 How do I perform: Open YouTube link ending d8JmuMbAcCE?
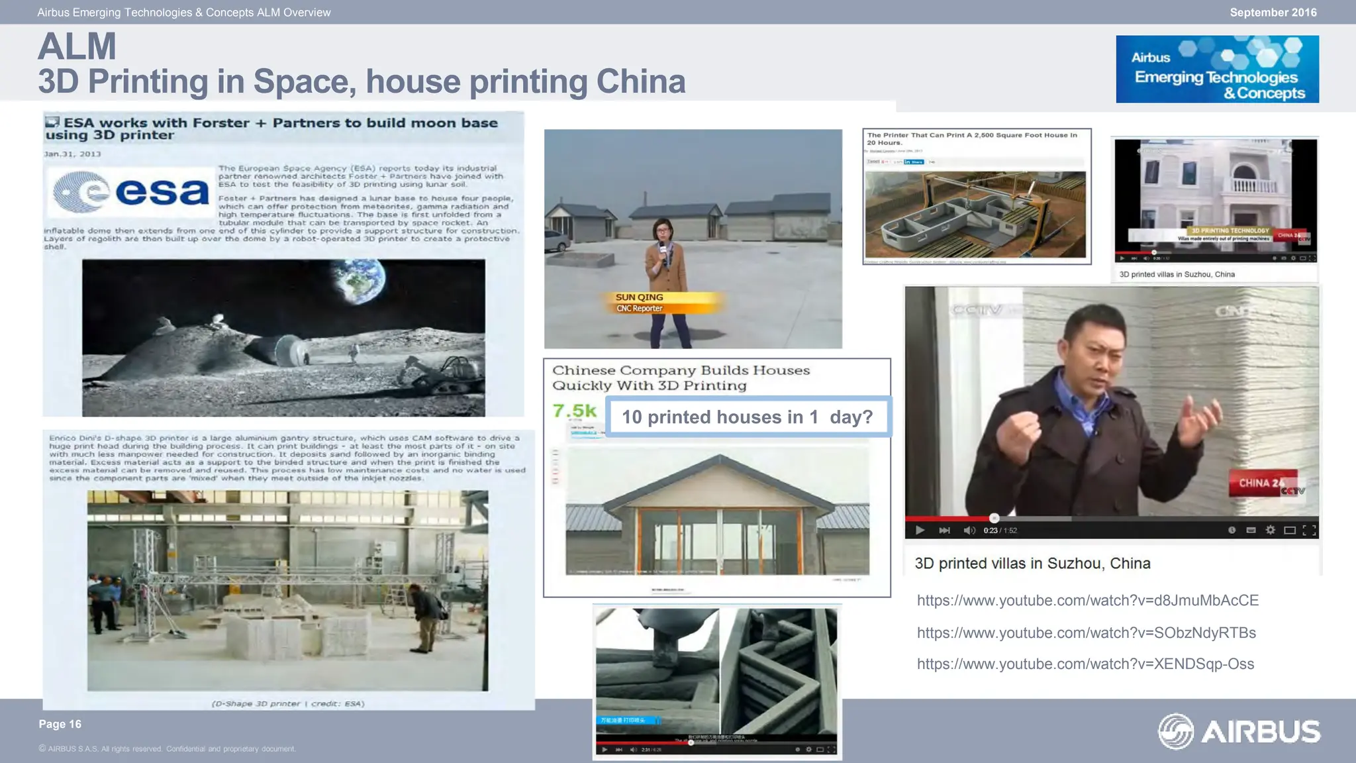pos(1087,600)
